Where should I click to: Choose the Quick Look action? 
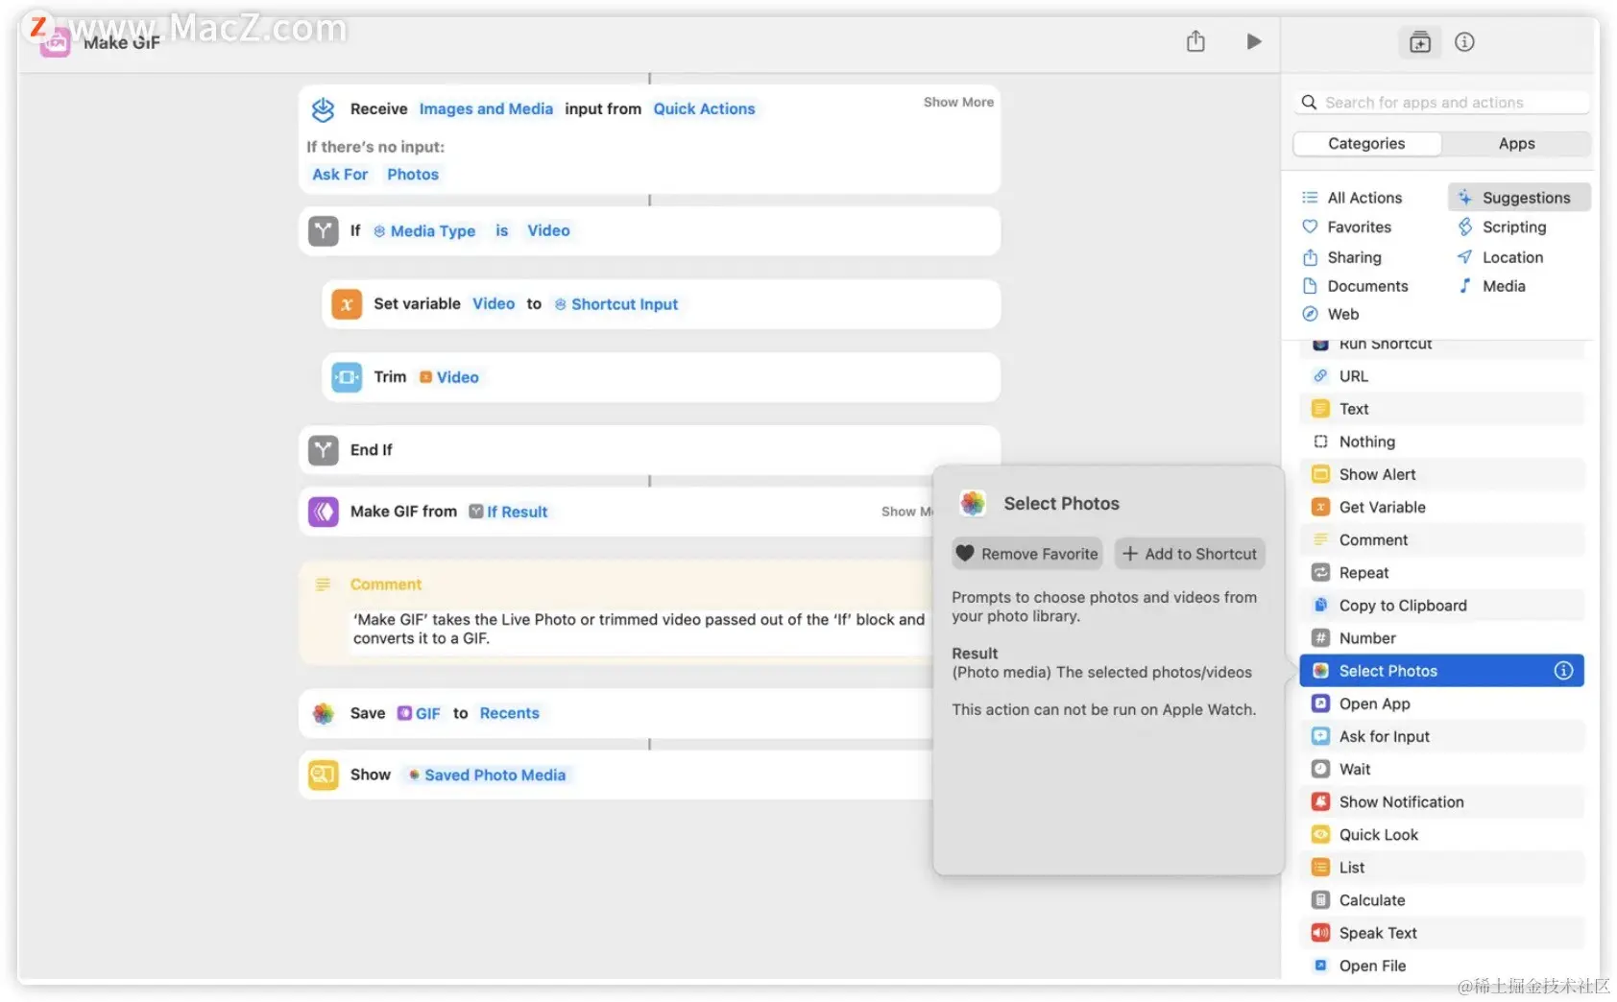1441,835
